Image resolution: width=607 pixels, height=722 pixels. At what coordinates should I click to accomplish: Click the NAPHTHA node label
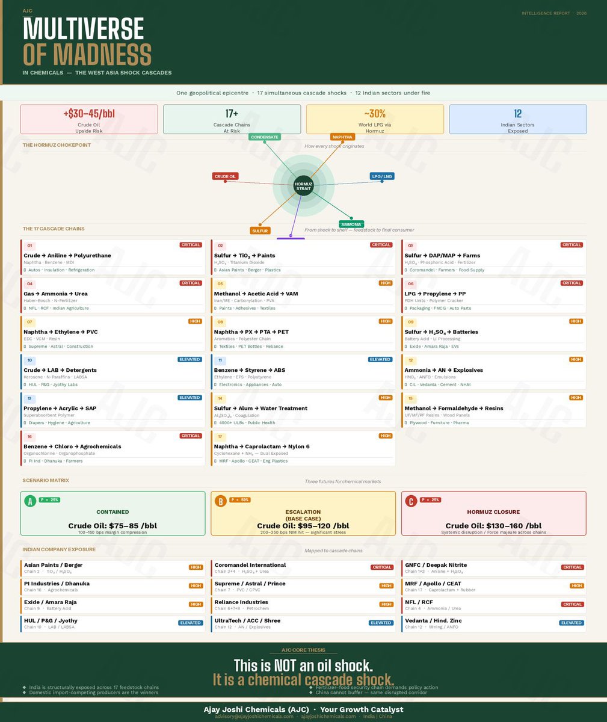point(342,137)
